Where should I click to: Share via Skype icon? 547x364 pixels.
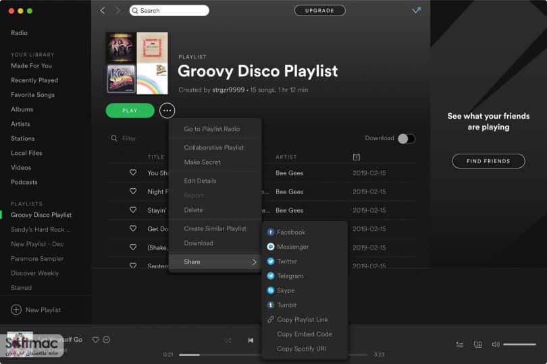pos(270,290)
